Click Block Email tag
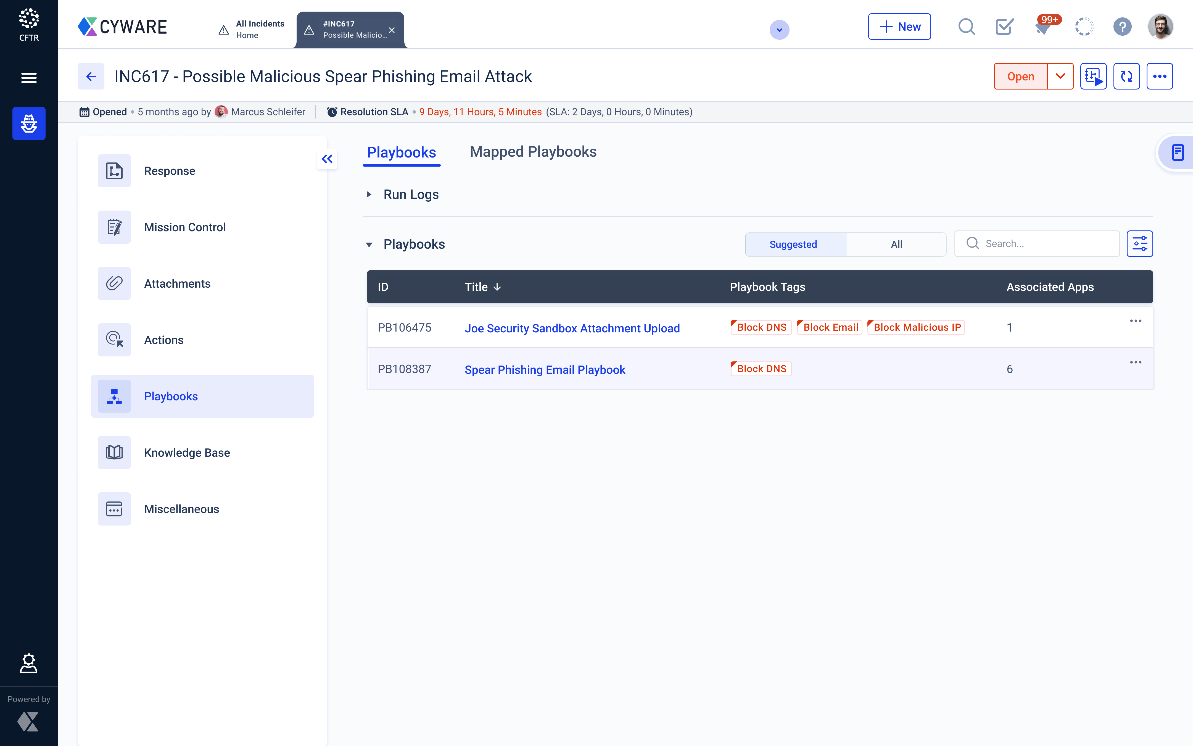 (x=829, y=327)
